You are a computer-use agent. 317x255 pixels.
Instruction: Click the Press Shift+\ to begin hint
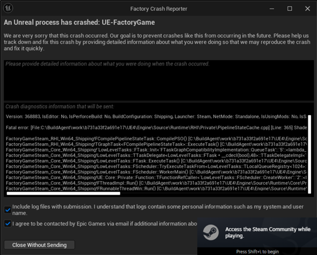pos(257,252)
